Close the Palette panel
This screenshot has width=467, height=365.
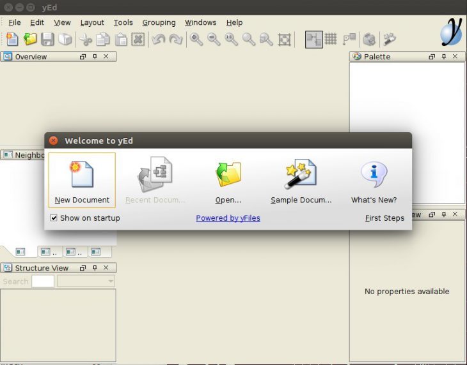455,56
